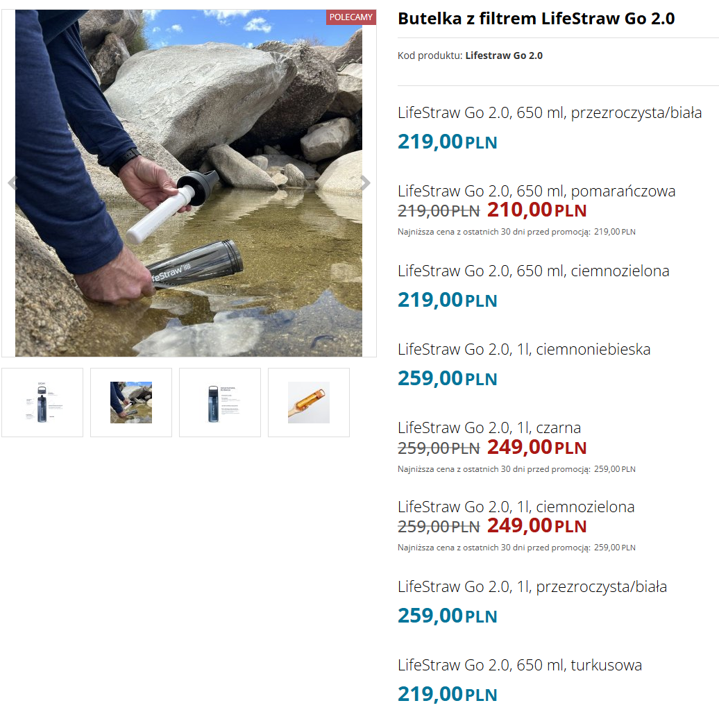Click product code Lifestraw Go 2.0
This screenshot has height=719, width=719.
(x=503, y=56)
